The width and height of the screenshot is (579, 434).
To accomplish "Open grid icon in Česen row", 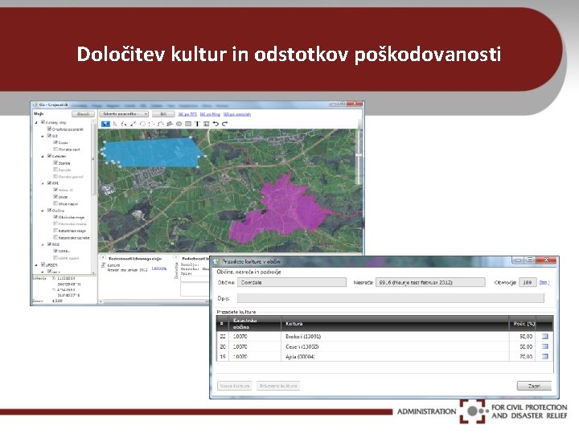I will (x=544, y=346).
